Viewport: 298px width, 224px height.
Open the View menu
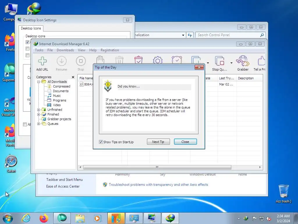(x=81, y=50)
